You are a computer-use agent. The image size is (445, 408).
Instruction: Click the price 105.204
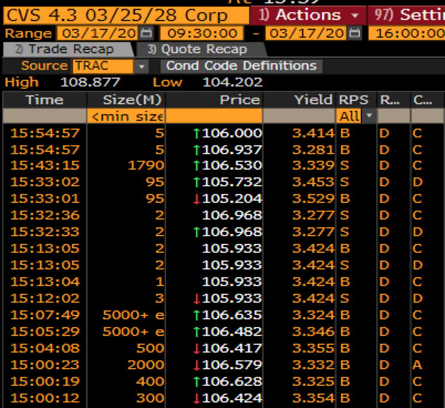pyautogui.click(x=231, y=199)
